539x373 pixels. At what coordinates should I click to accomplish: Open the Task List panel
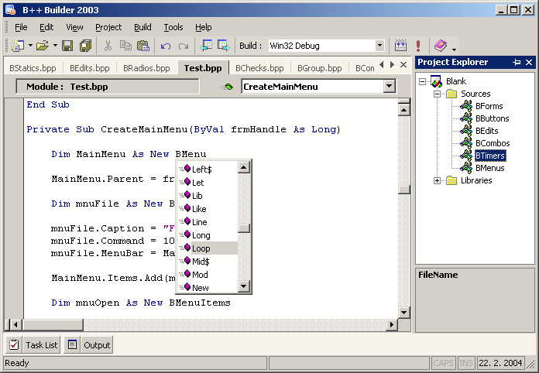pyautogui.click(x=33, y=345)
